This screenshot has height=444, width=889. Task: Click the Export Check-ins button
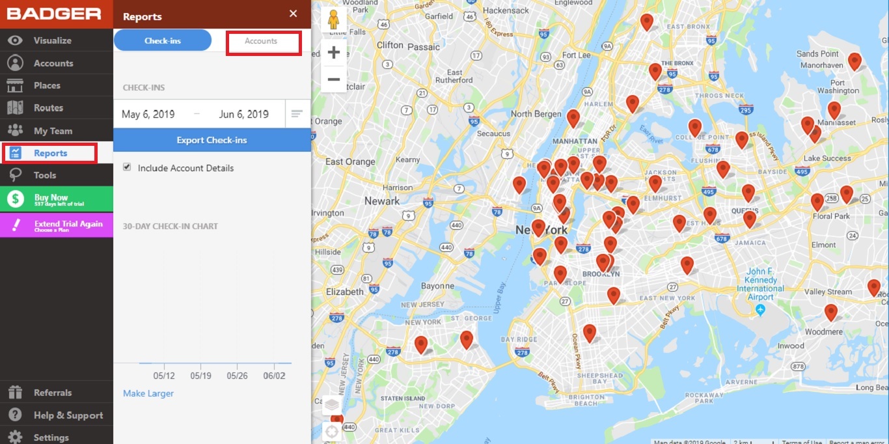(x=212, y=140)
